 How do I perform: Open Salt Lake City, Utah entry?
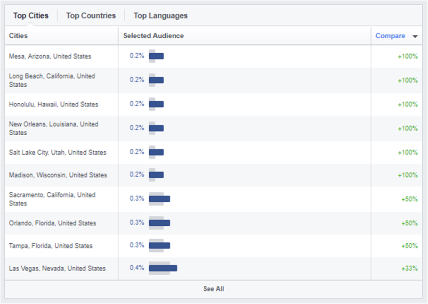click(57, 152)
